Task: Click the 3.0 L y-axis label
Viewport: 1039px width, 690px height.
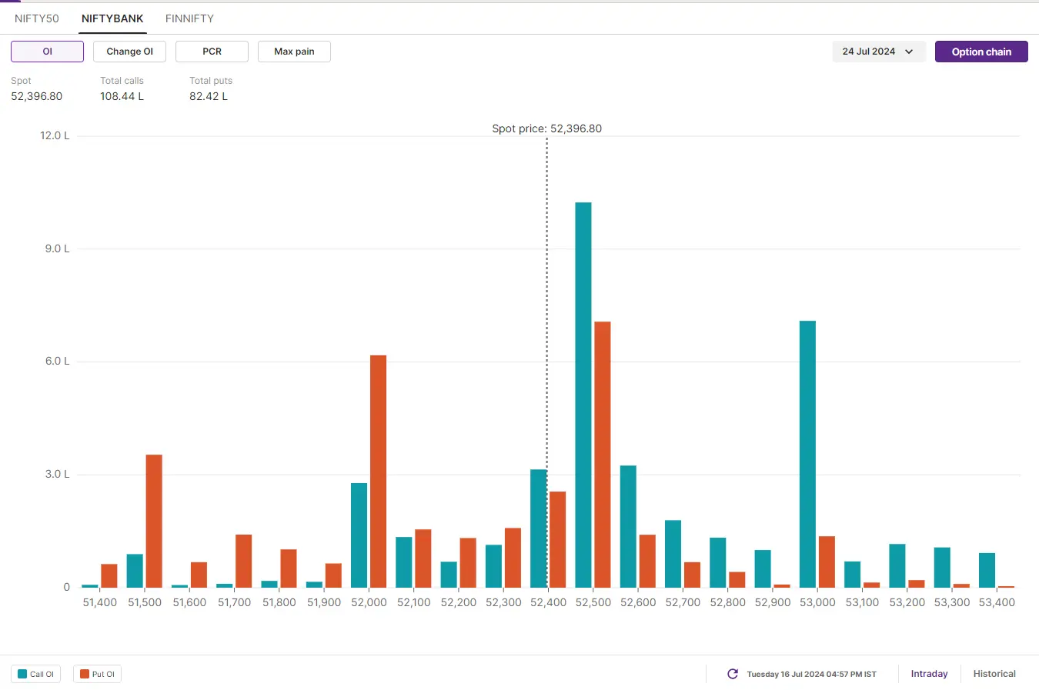Action: tap(57, 474)
